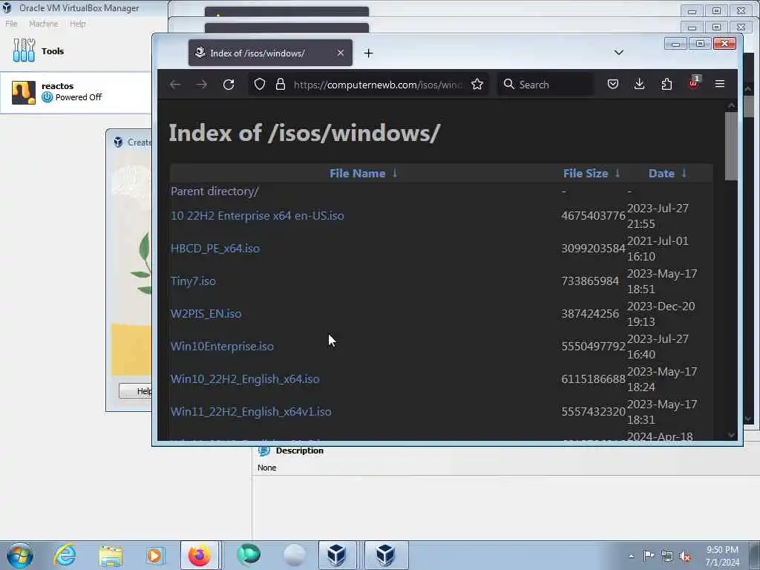Download Win10Enterprise.iso

[222, 346]
